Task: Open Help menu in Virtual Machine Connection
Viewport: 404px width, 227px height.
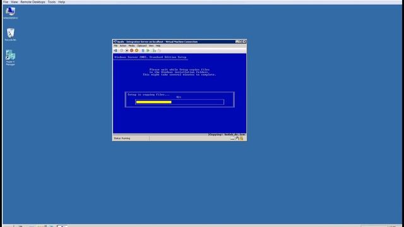Action: [x=158, y=46]
